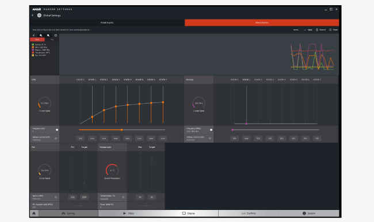Toggle the green GPU activity legend checkbox
Image resolution: width=374 pixels, height=222 pixels.
coord(33,45)
